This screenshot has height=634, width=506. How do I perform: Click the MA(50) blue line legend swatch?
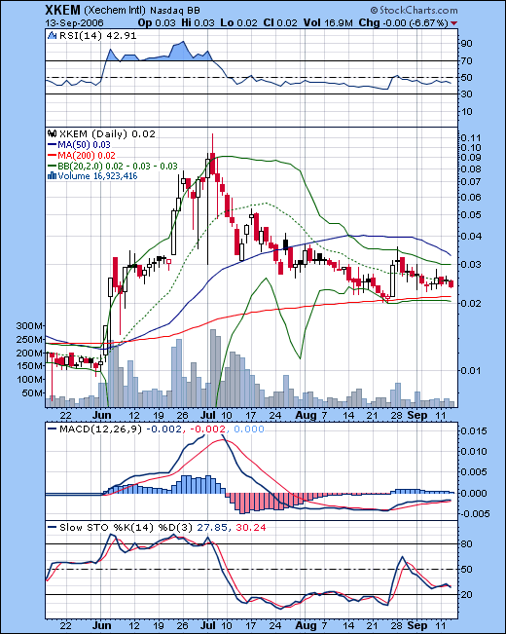53,145
